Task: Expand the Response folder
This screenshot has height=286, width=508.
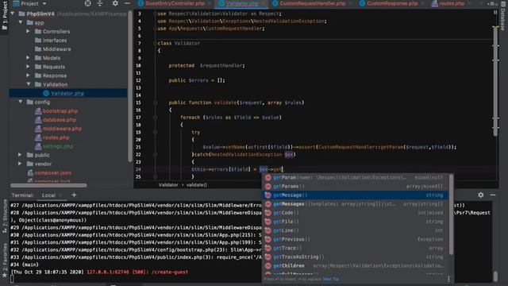Action: (29, 75)
